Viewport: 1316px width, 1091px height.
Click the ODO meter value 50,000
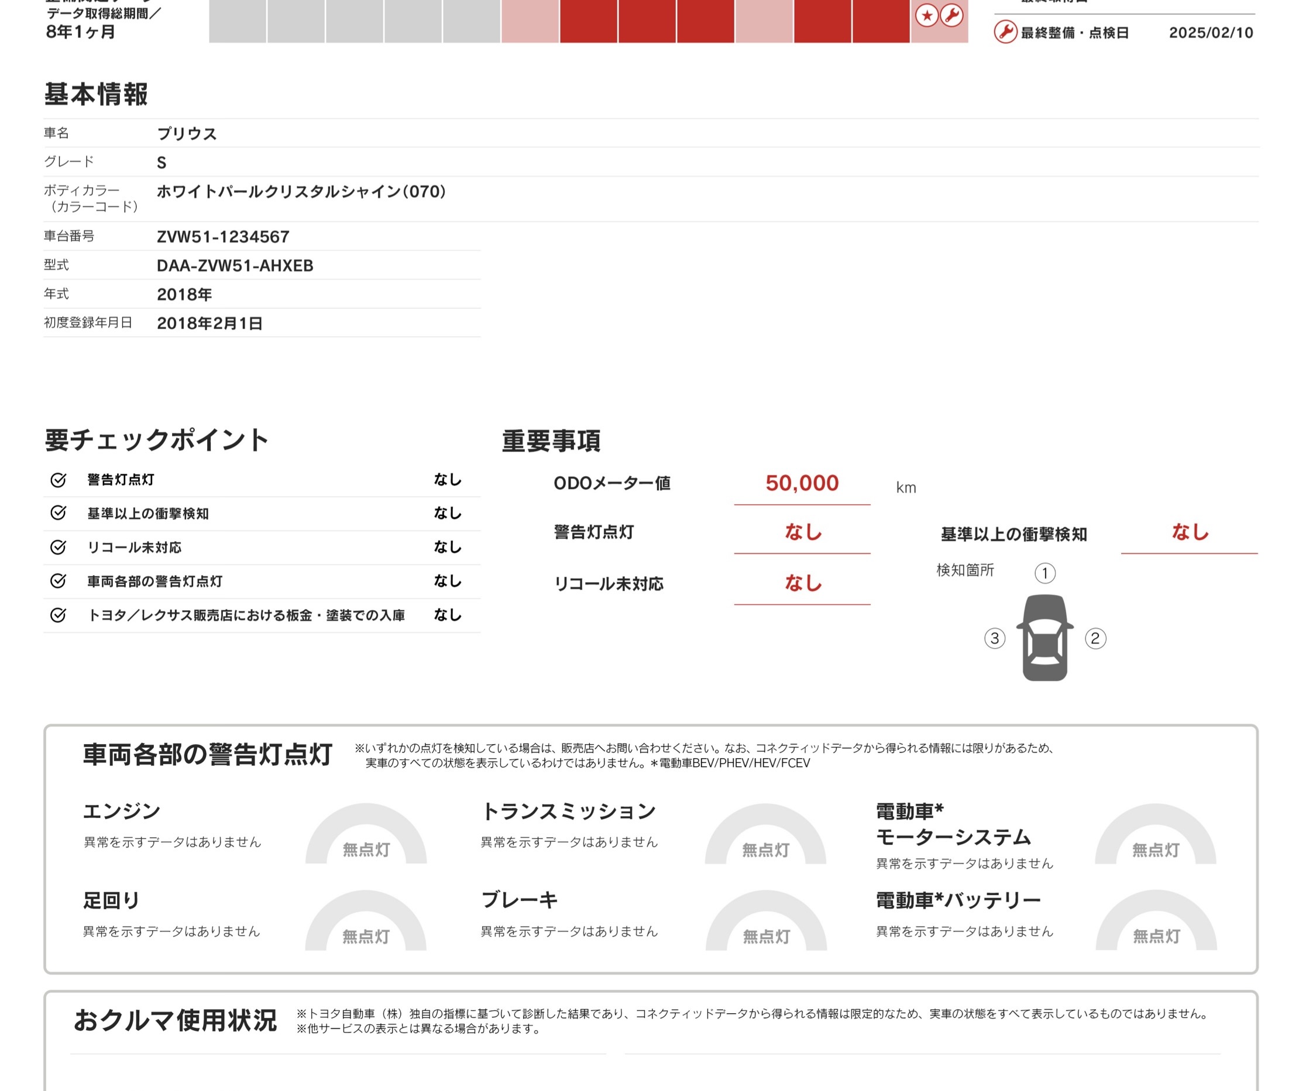point(802,483)
